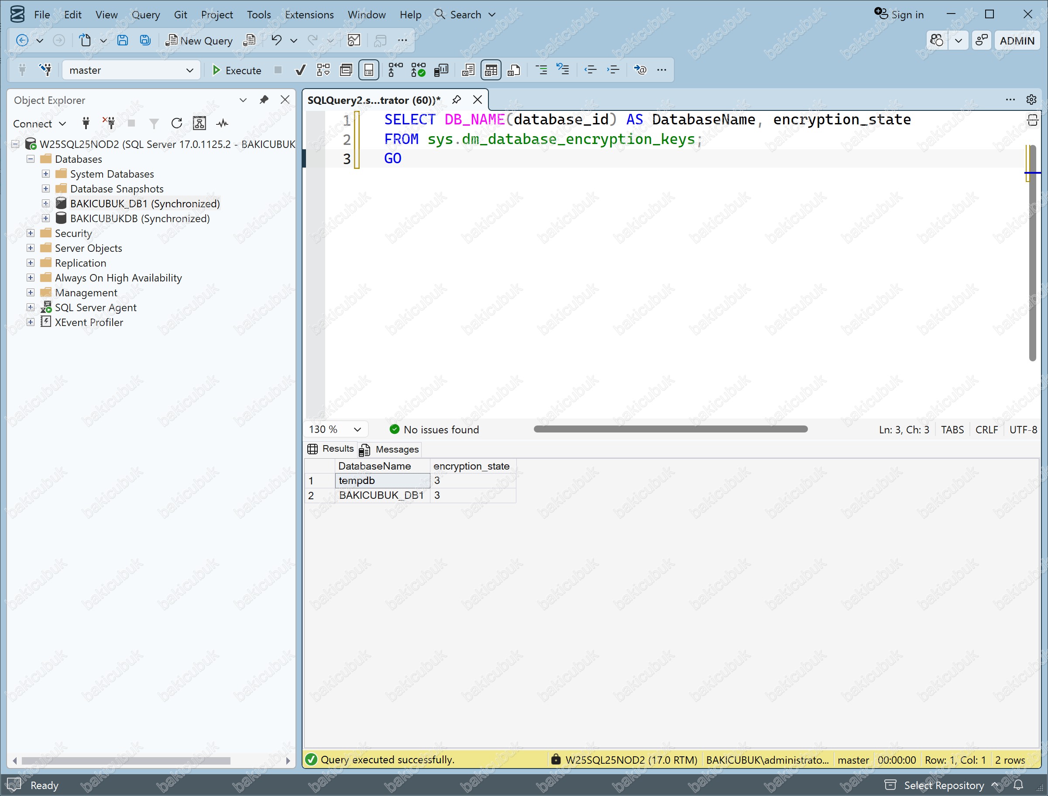Image resolution: width=1048 pixels, height=796 pixels.
Task: Expand the Always On High Availability node
Action: pyautogui.click(x=31, y=278)
